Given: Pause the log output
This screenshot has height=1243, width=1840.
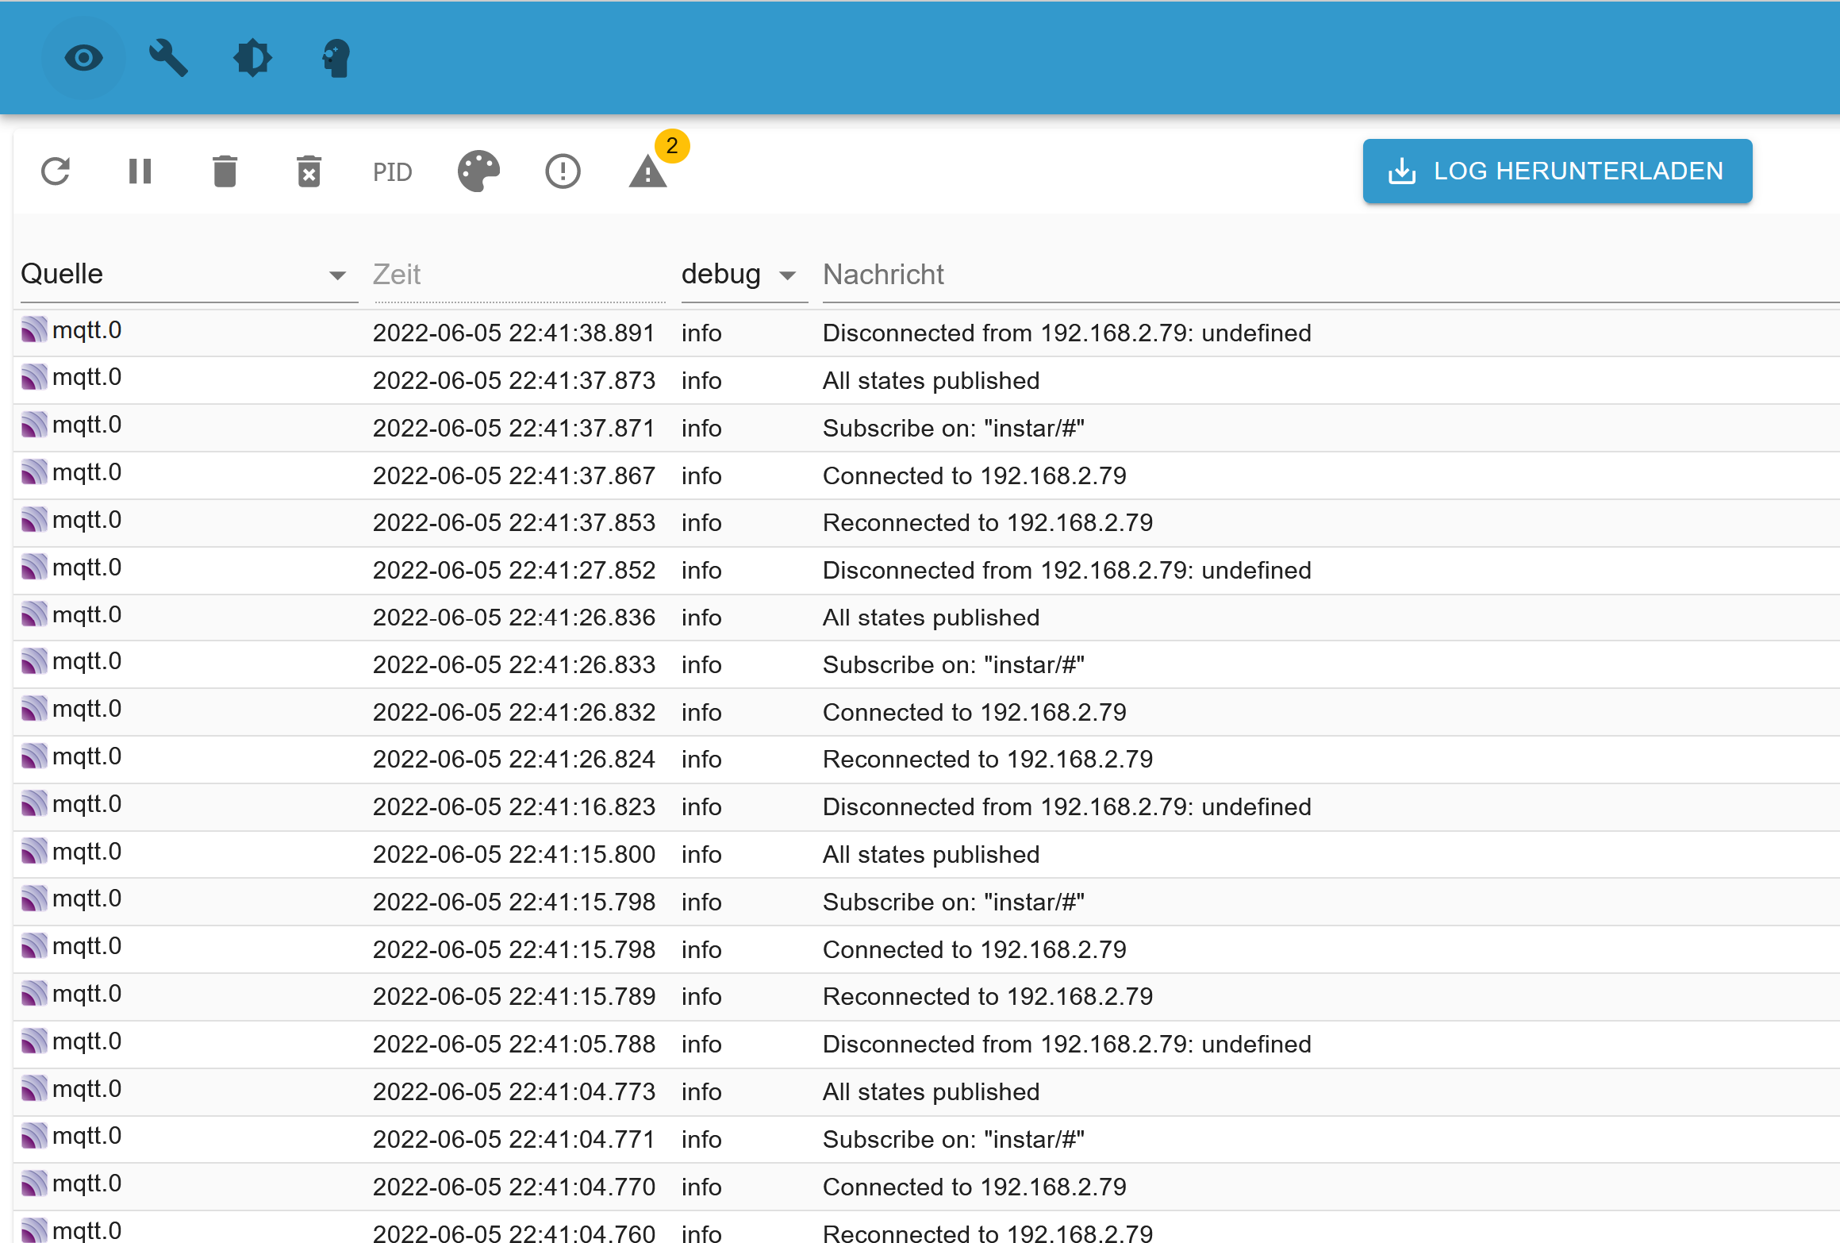Looking at the screenshot, I should (x=140, y=171).
